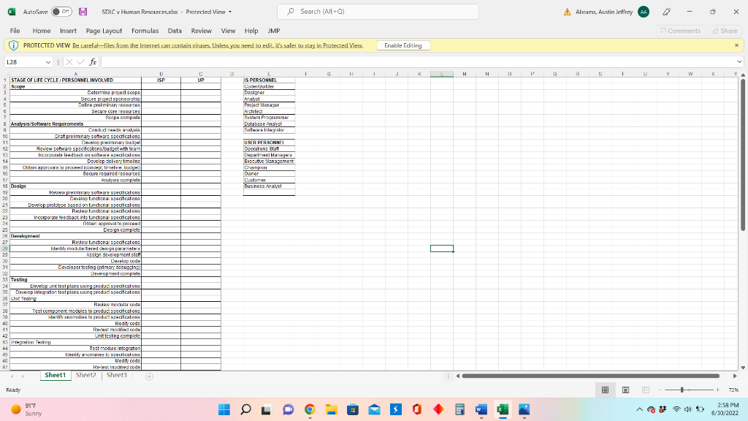This screenshot has height=421, width=748.
Task: Switch to the Formulas ribbon tab
Action: [146, 31]
